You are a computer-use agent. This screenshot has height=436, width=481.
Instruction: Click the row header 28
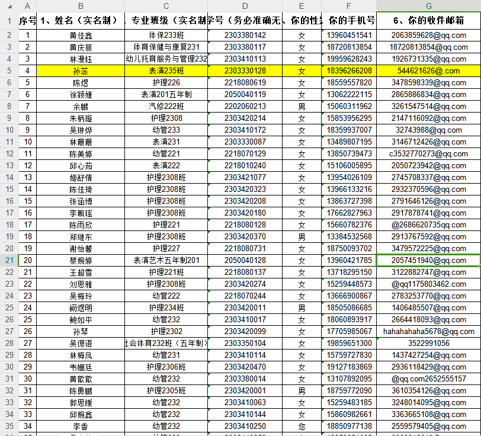(9, 343)
